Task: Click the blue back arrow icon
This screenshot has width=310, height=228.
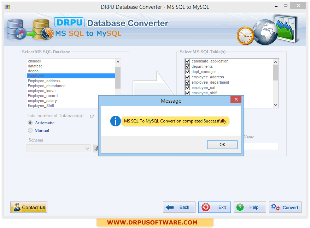Action: click(170, 207)
